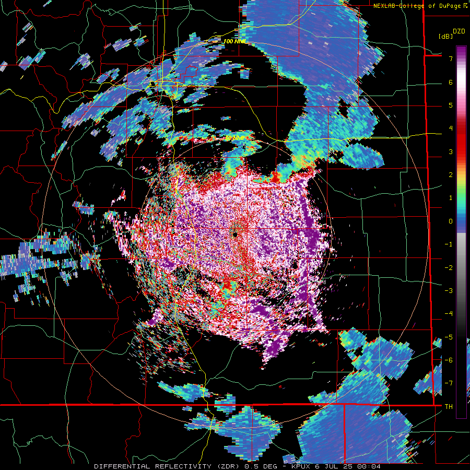Image resolution: width=470 pixels, height=470 pixels.
Task: Select the -1 value on the color scale
Action: pos(449,244)
